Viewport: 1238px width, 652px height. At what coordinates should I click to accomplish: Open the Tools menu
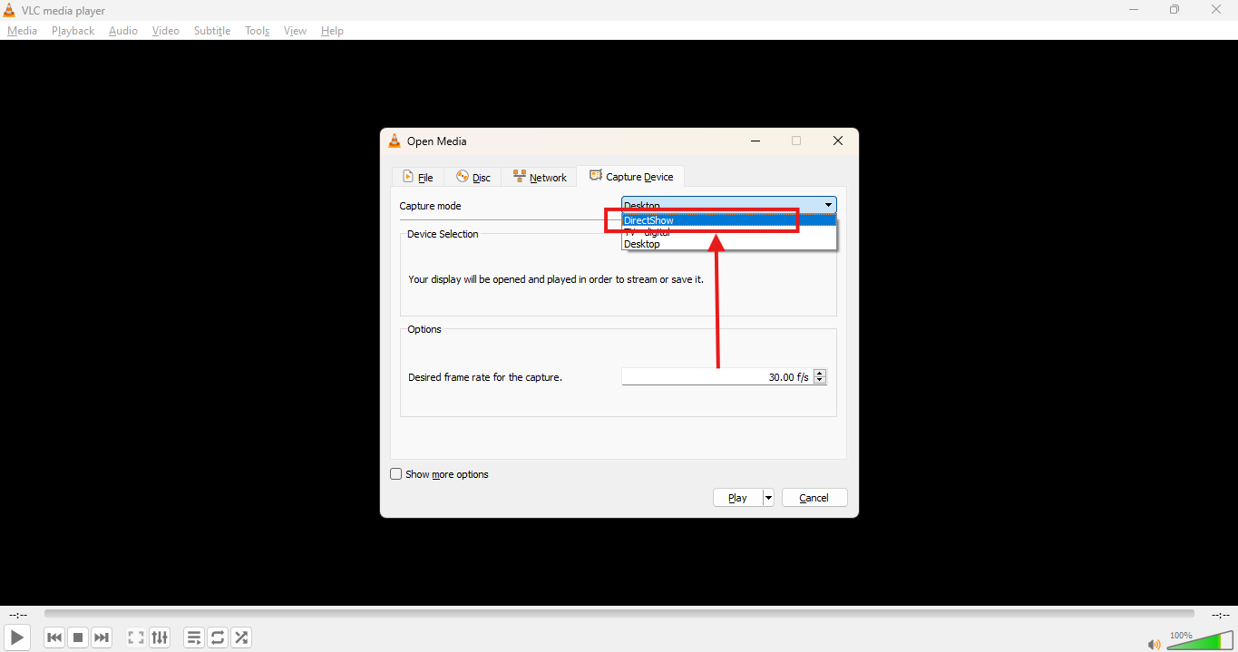(x=258, y=31)
